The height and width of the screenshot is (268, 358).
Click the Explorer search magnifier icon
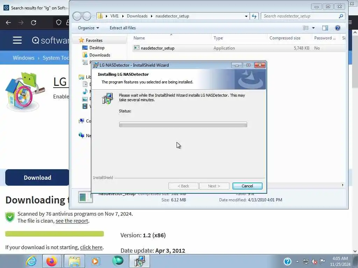coord(341,16)
